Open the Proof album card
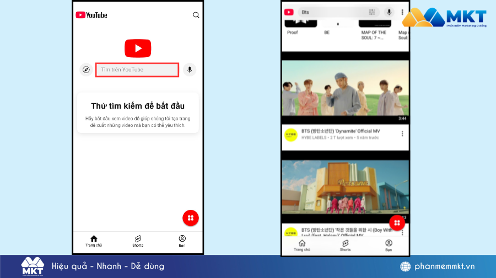496x278 pixels. 300,27
